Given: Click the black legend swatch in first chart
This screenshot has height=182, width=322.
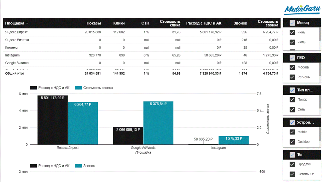Looking at the screenshot, I should 33,88.
